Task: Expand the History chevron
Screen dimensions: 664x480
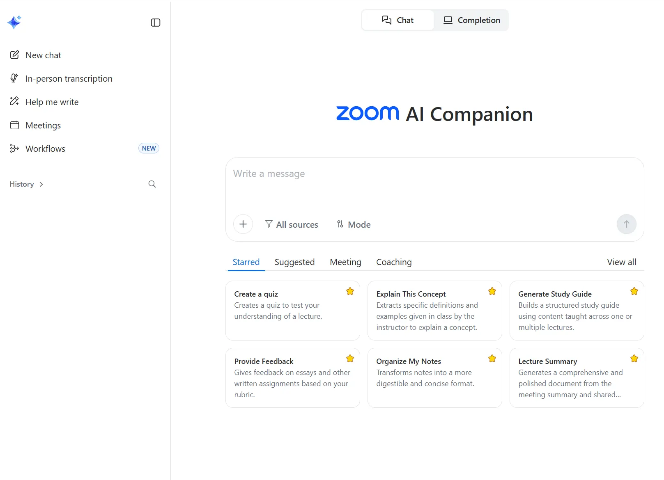Action: tap(41, 185)
